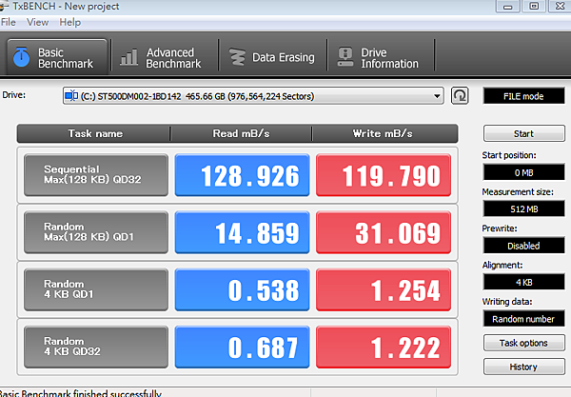571x397 pixels.
Task: Toggle the FILE mode button
Action: (x=523, y=96)
